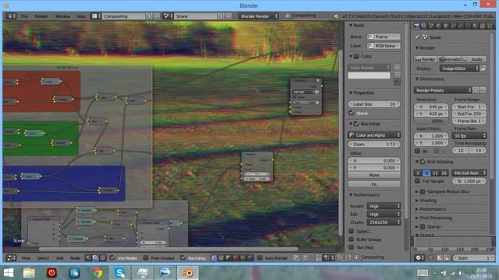
Task: Select the compositing node tree type icon
Action: coord(95,258)
